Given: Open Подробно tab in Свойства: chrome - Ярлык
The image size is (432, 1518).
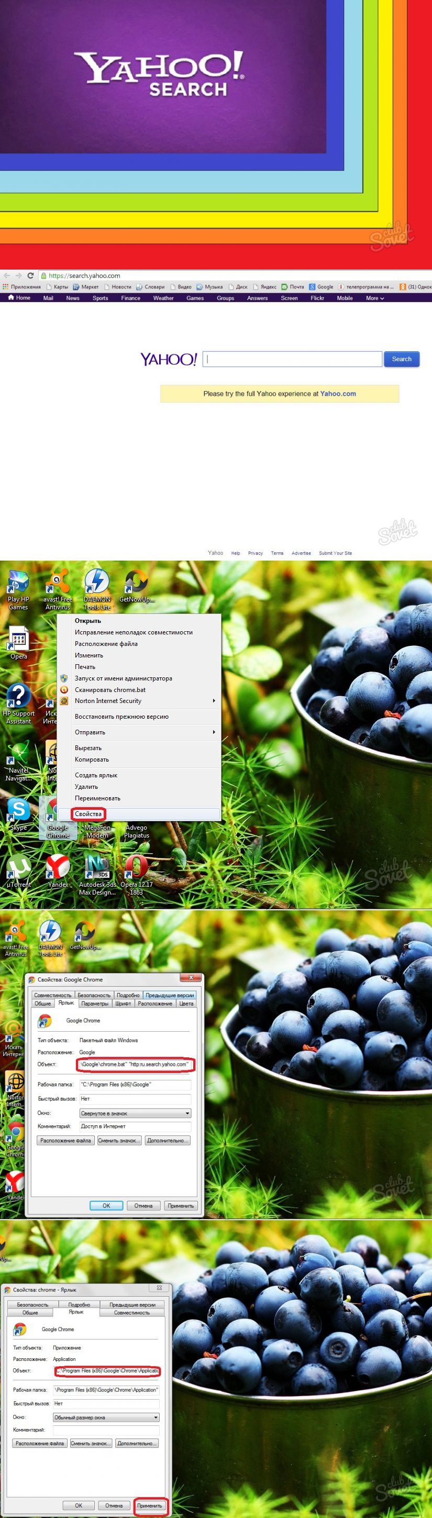Looking at the screenshot, I should coord(79,1304).
